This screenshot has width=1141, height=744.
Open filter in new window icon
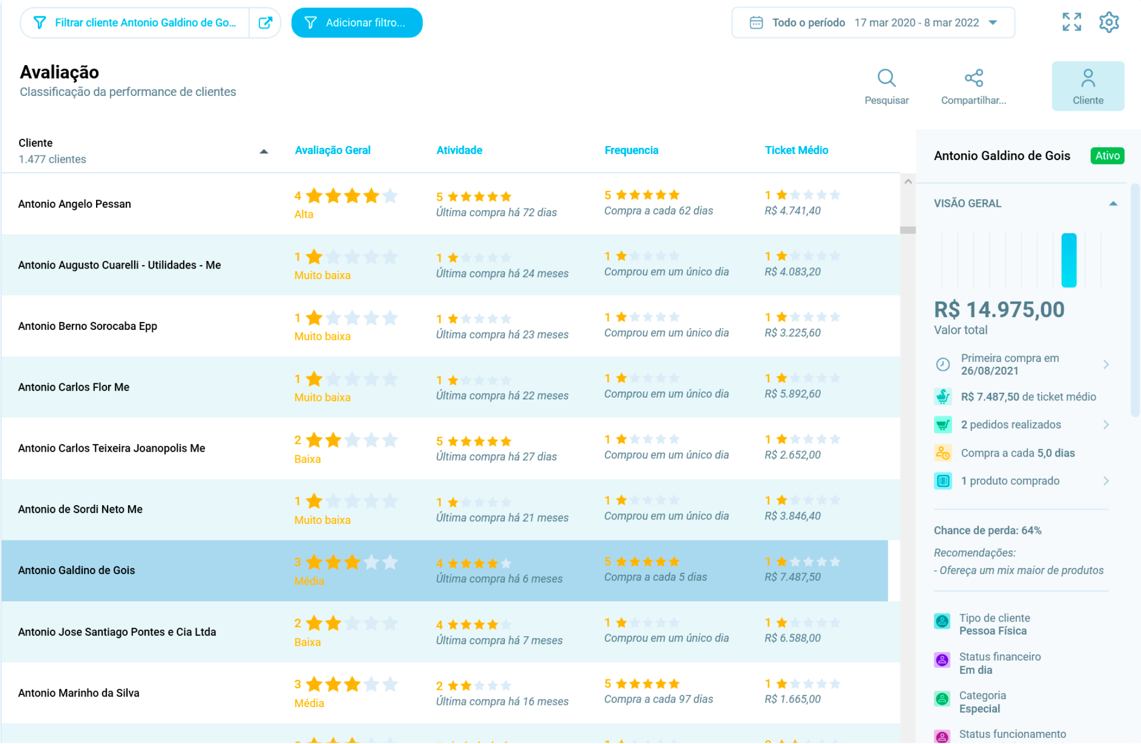pyautogui.click(x=266, y=23)
